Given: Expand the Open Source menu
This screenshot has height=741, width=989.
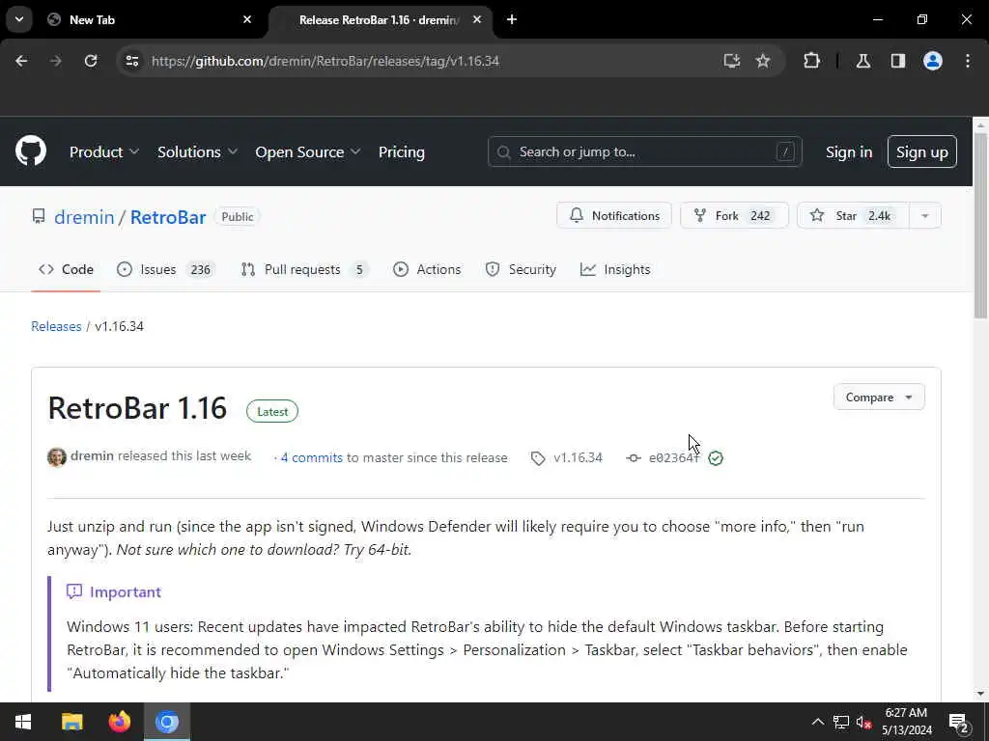Looking at the screenshot, I should [308, 151].
